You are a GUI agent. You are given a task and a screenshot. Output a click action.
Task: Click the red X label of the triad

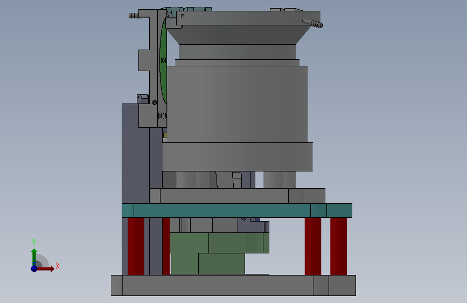(58, 266)
